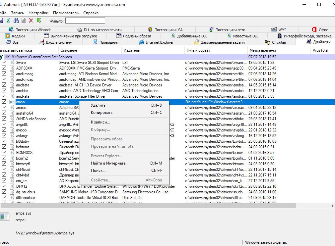Sort by the Описание column header

(x=90, y=50)
